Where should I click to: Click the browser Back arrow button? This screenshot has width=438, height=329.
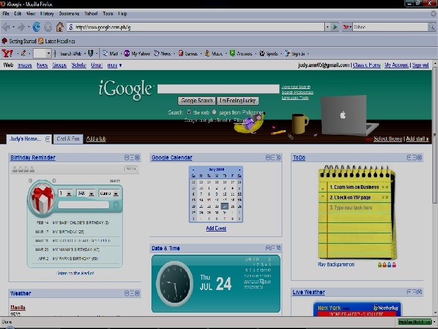(x=6, y=27)
